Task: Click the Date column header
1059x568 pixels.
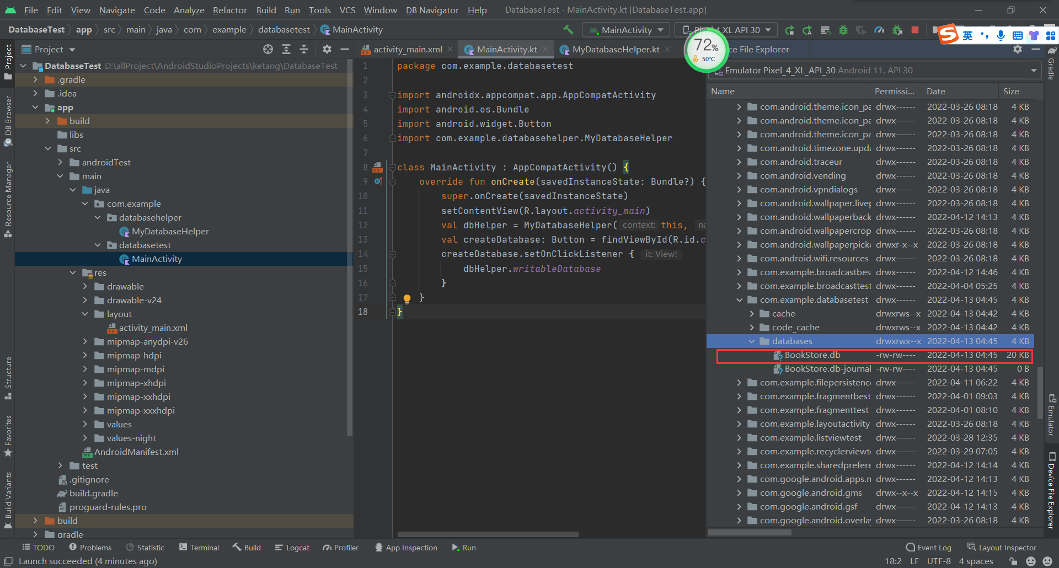Action: pos(960,92)
